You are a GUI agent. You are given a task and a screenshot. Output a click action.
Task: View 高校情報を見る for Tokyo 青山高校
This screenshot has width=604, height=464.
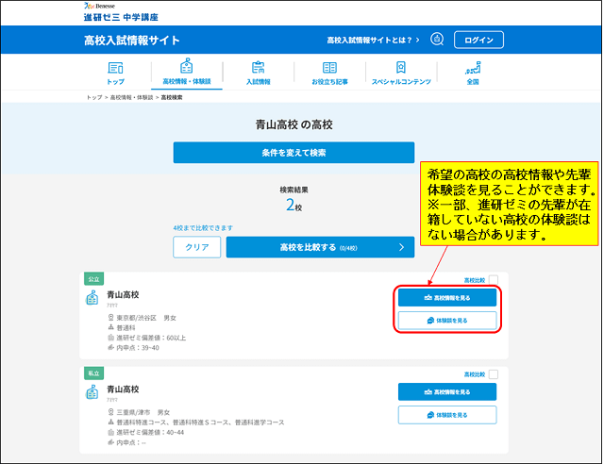[446, 297]
